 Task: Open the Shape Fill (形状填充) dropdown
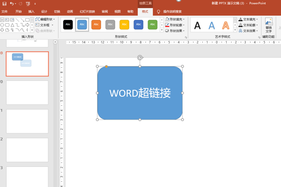[x=175, y=19]
